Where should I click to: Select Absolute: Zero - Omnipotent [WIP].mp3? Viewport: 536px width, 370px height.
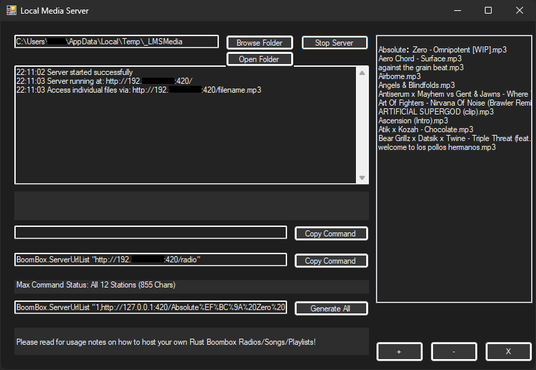coord(443,50)
